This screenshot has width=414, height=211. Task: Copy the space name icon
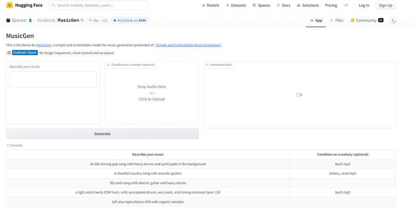[82, 20]
